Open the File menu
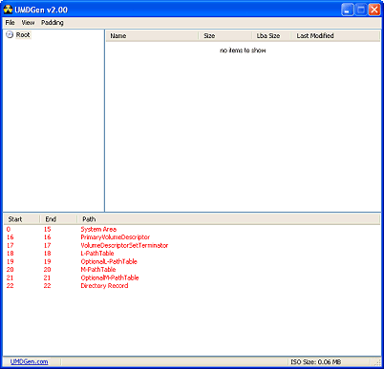 (x=10, y=23)
